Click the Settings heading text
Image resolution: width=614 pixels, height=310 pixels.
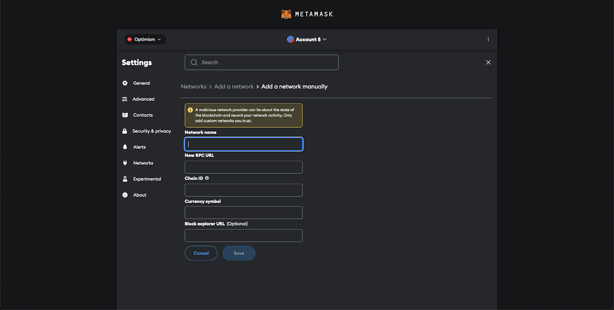pyautogui.click(x=137, y=63)
